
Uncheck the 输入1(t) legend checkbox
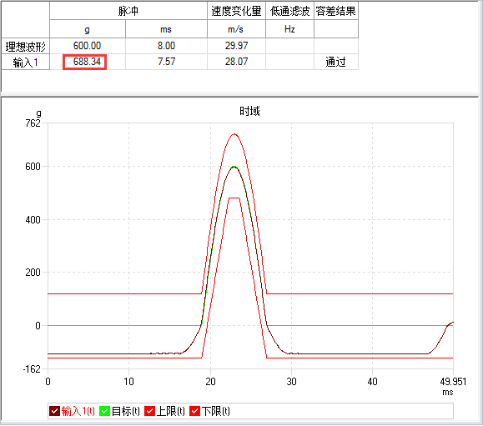click(54, 411)
